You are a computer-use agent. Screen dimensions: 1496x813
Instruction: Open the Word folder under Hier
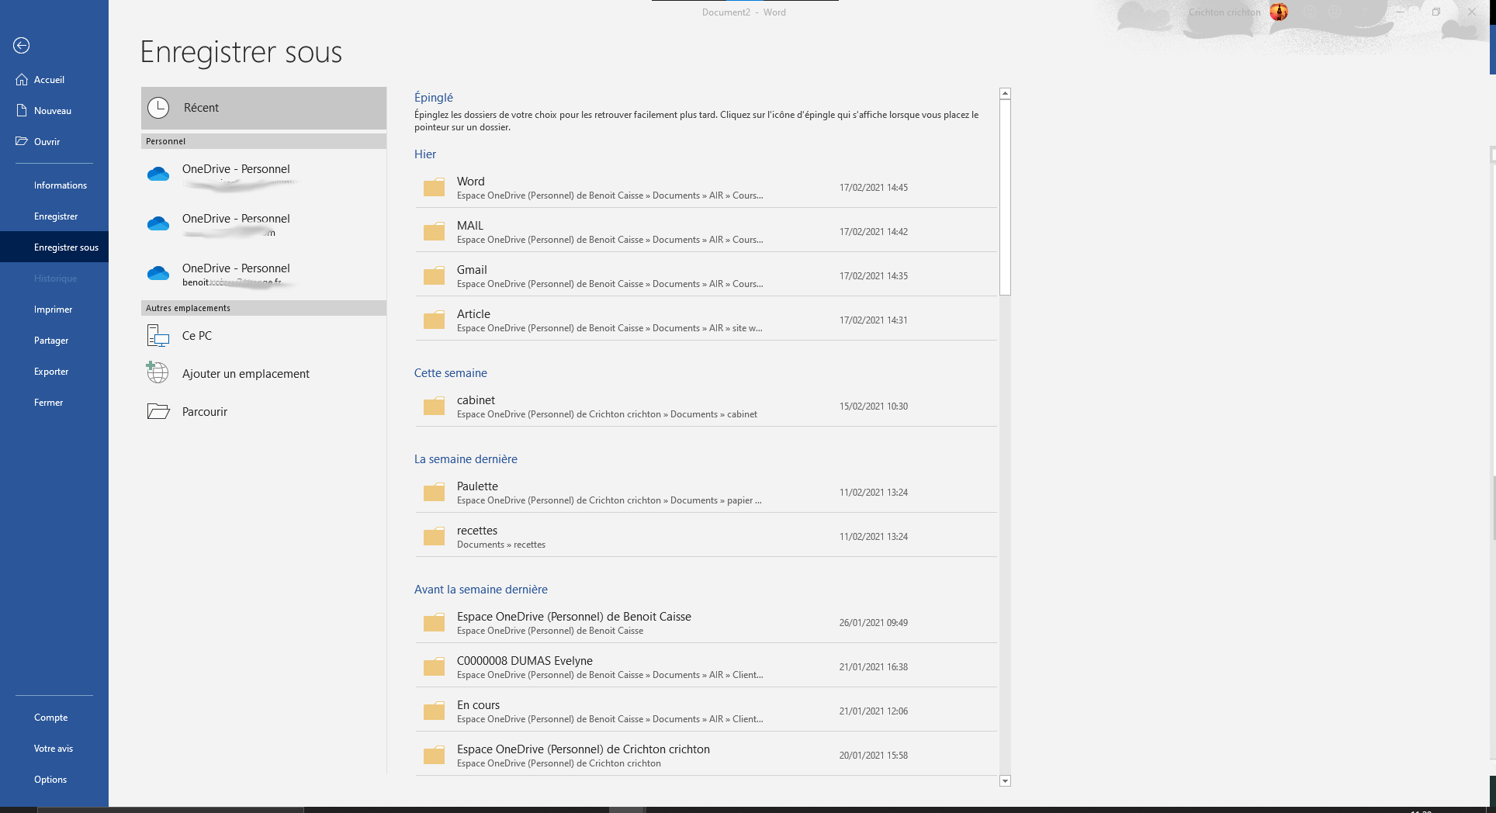point(470,187)
